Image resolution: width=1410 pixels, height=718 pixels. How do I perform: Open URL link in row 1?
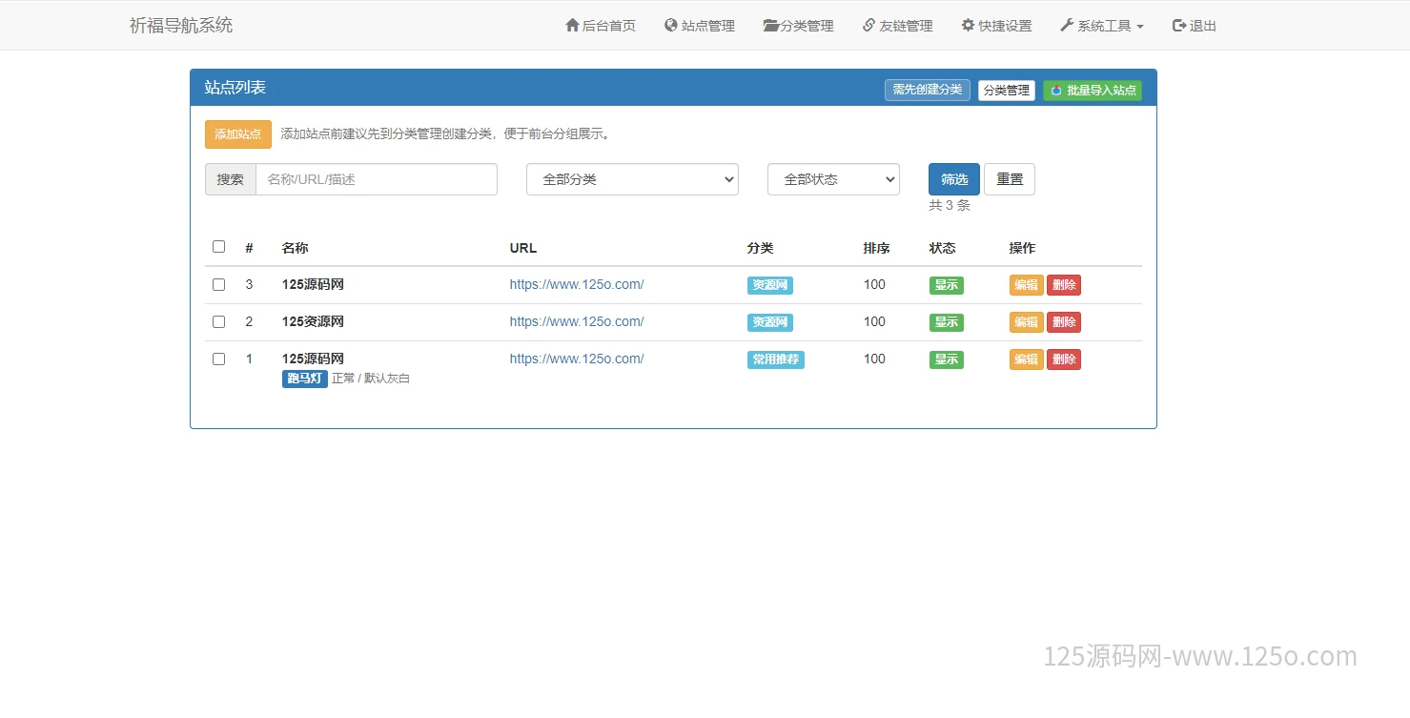(x=577, y=359)
